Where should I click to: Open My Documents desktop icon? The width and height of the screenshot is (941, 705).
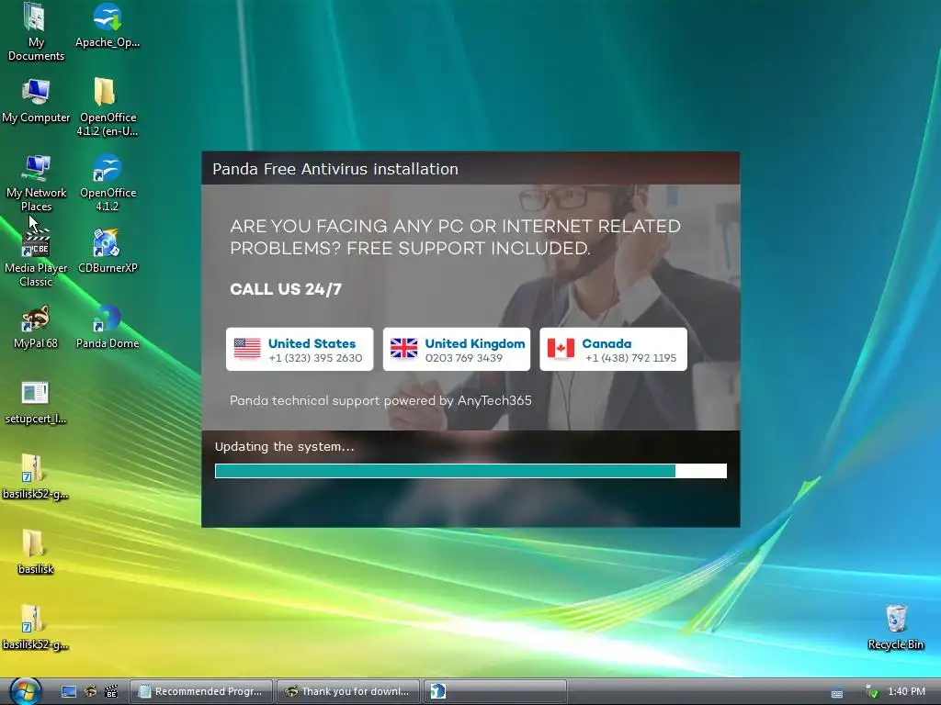(x=36, y=31)
